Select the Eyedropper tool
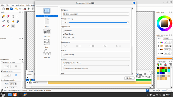 click(x=3, y=26)
